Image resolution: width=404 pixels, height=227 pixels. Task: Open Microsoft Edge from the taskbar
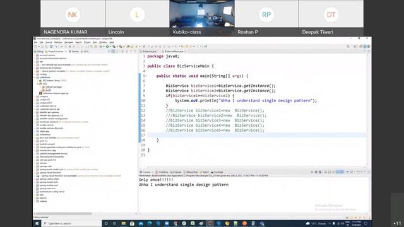tap(150, 223)
